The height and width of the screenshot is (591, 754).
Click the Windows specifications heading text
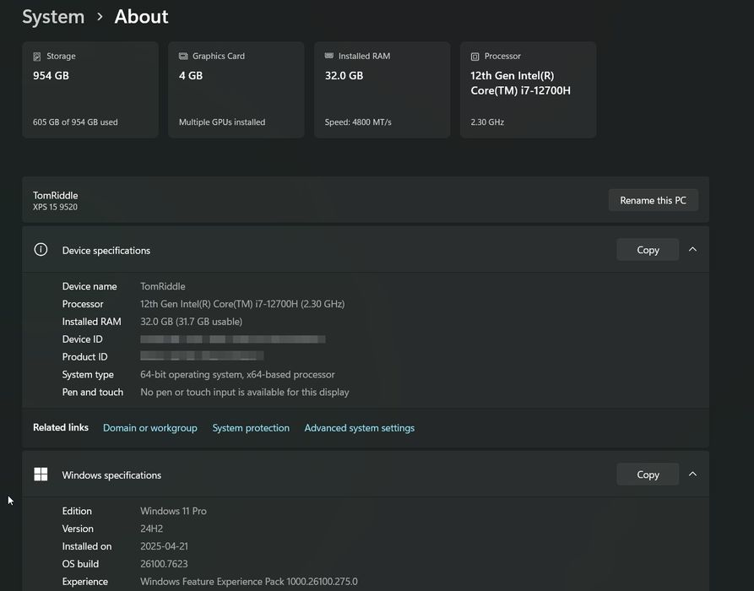click(111, 475)
